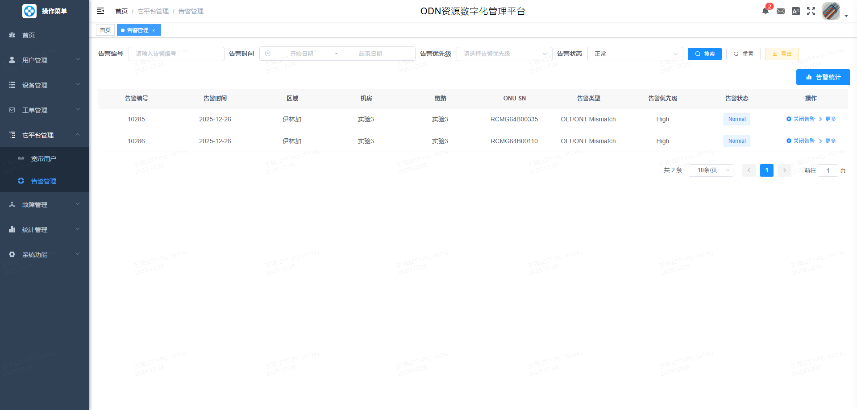The width and height of the screenshot is (857, 410).
Task: Open 宽带用户 in the sidebar
Action: click(x=43, y=159)
